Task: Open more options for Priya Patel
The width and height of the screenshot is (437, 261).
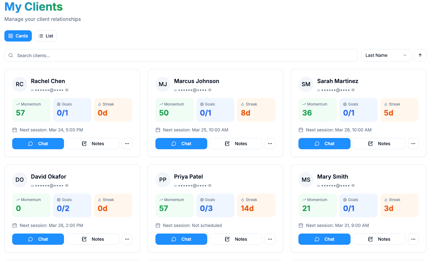Action: pyautogui.click(x=270, y=239)
